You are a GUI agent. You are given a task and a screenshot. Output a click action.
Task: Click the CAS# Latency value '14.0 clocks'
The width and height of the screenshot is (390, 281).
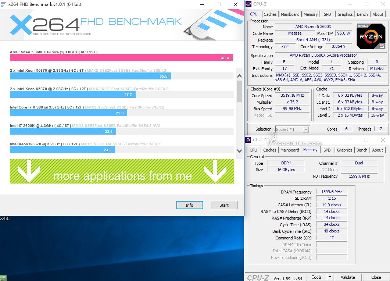332,205
